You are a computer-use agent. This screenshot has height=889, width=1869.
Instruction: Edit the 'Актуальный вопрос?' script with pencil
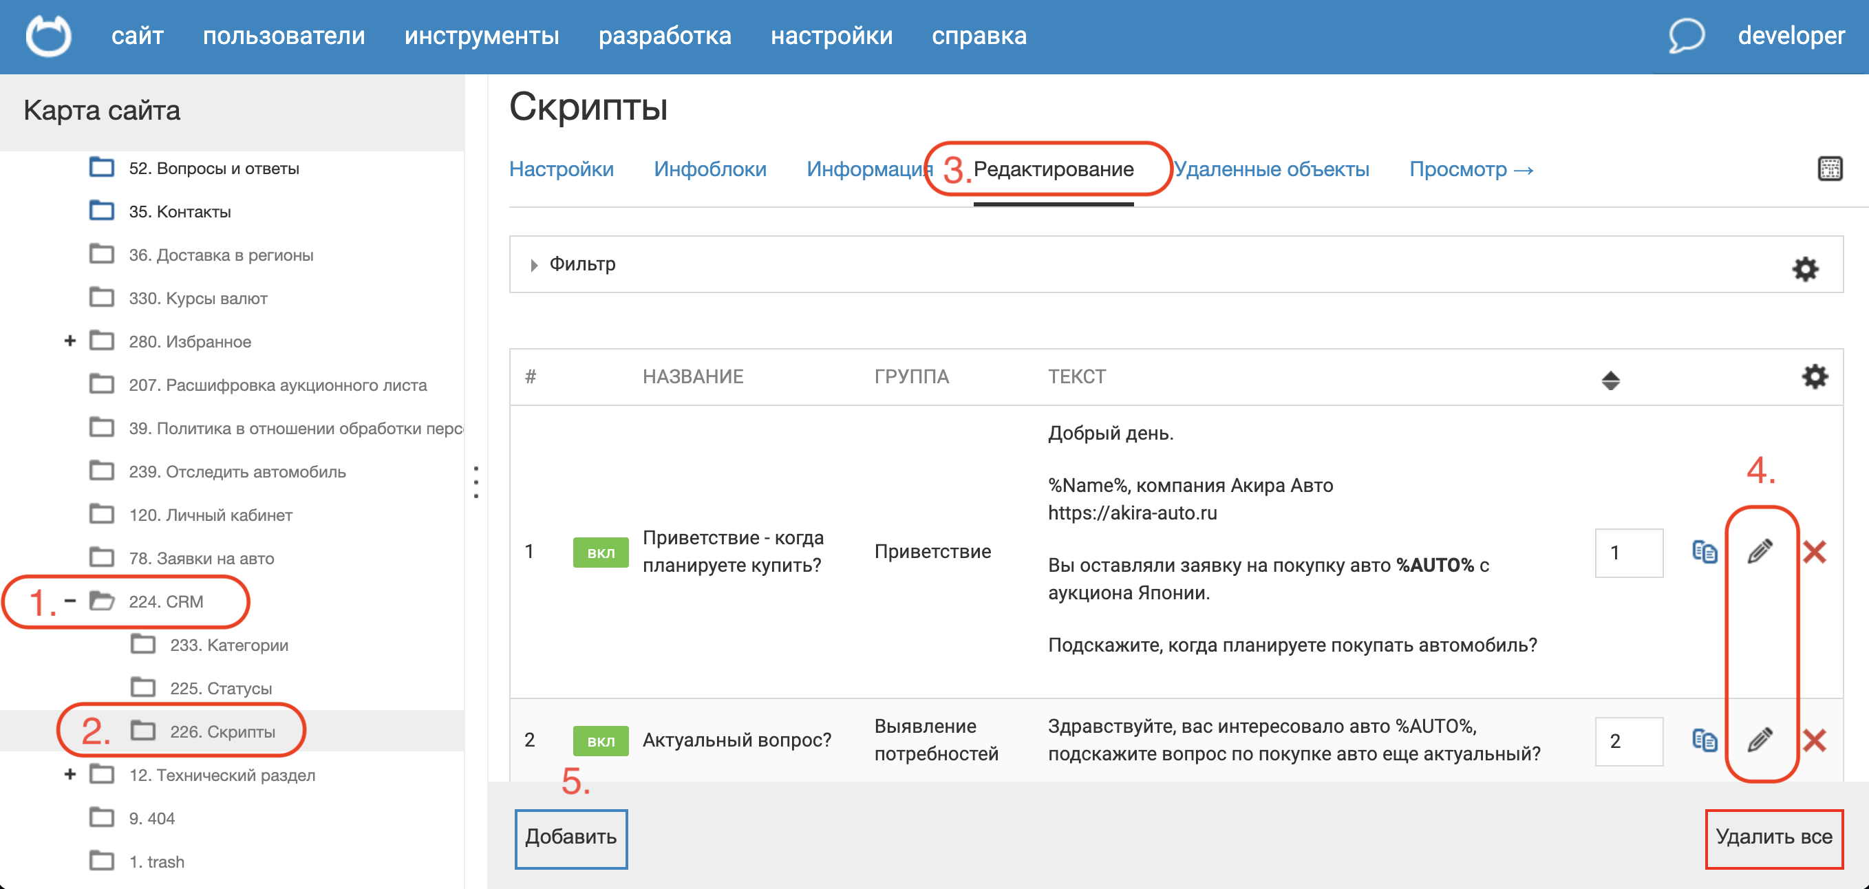click(x=1760, y=740)
